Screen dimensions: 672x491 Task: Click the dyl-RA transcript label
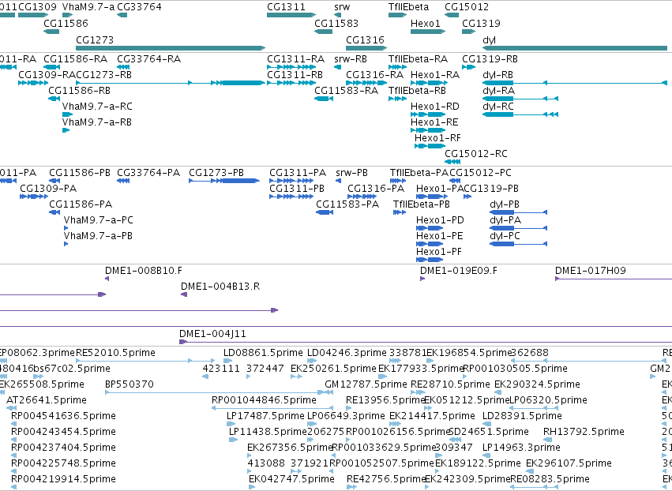(499, 91)
